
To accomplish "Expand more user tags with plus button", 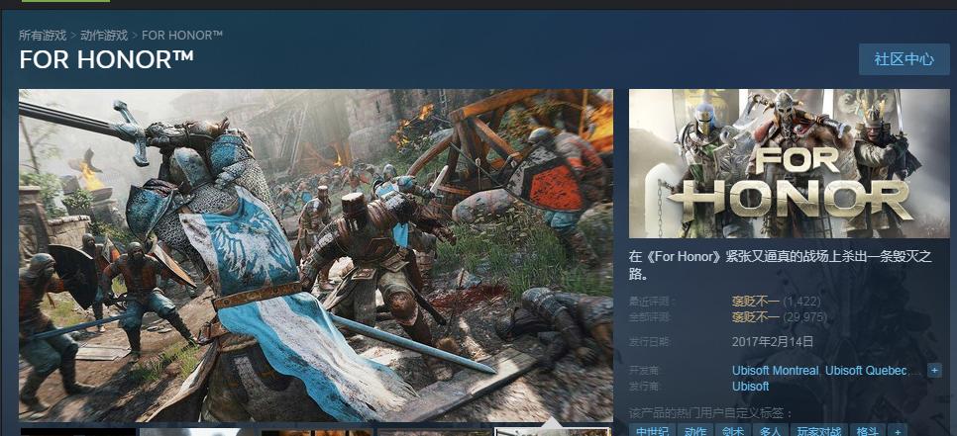I will [898, 430].
